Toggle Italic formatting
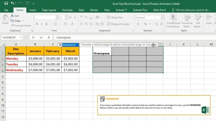Image resolution: width=216 pixels, height=121 pixels. coord(42,24)
